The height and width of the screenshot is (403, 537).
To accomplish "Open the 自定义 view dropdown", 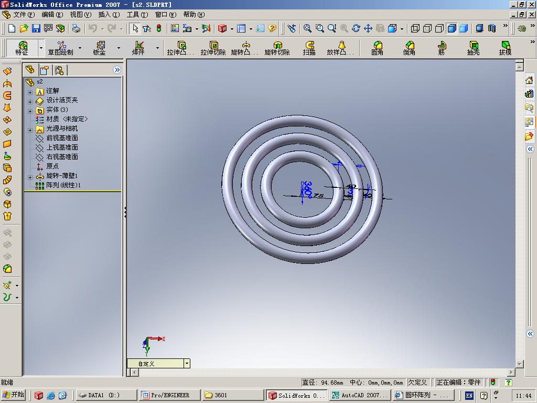I will click(x=186, y=363).
